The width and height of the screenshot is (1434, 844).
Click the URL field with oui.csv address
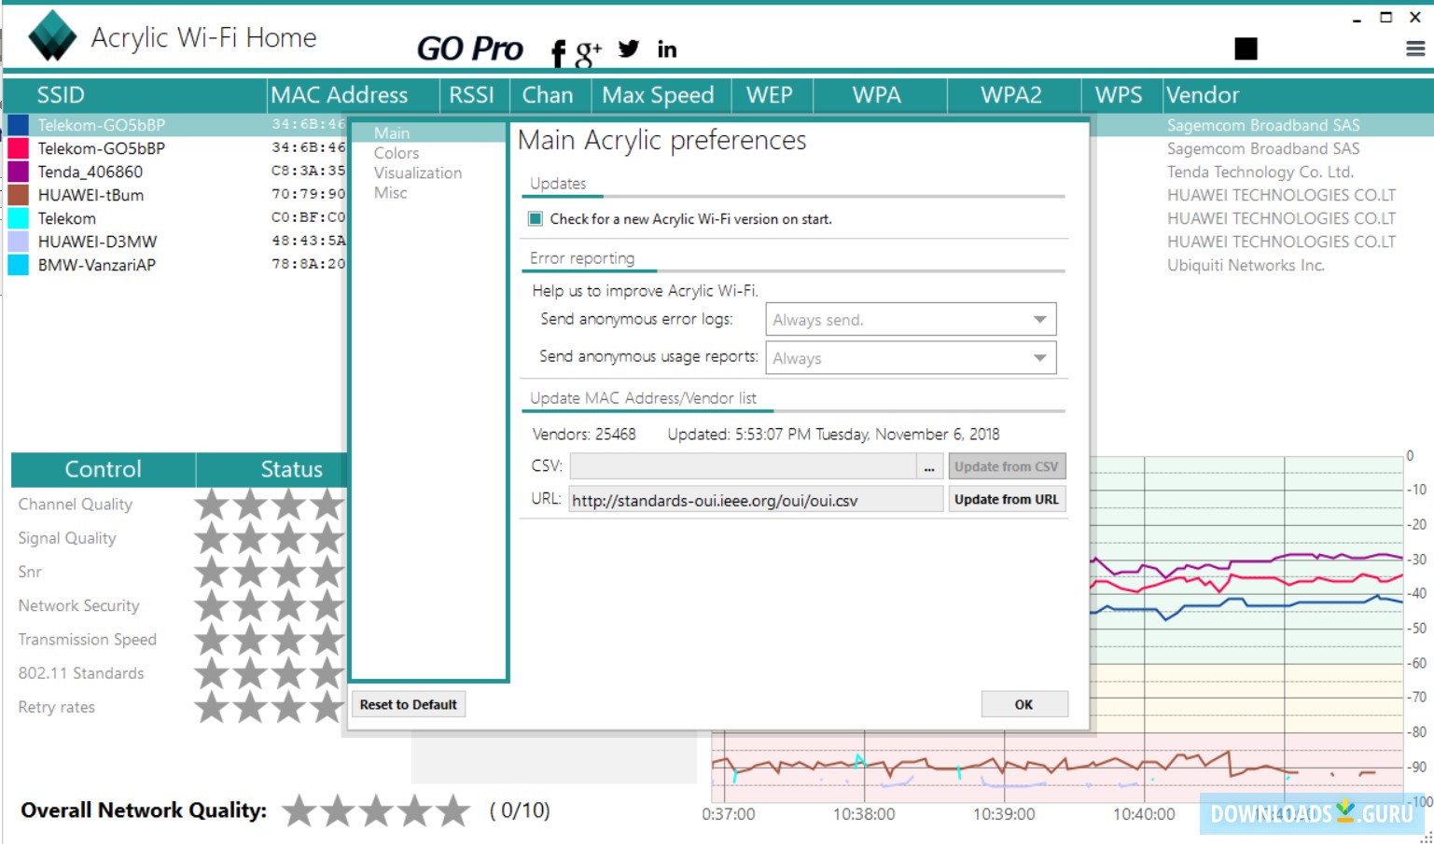tap(757, 500)
